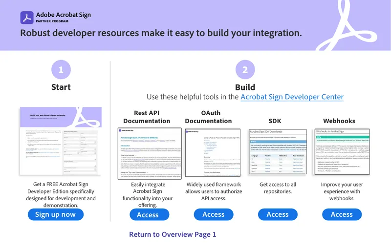Click 'Get access to all repositories' text

coord(278,188)
